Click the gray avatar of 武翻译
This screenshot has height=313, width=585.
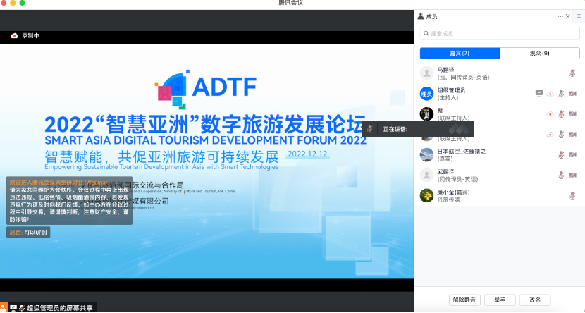(426, 175)
